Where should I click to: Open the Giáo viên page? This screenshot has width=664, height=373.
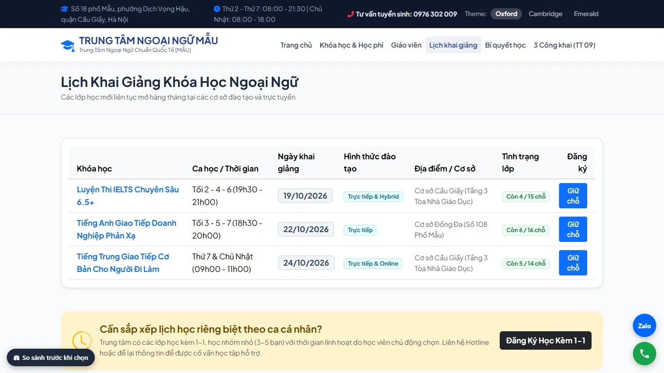click(x=406, y=45)
